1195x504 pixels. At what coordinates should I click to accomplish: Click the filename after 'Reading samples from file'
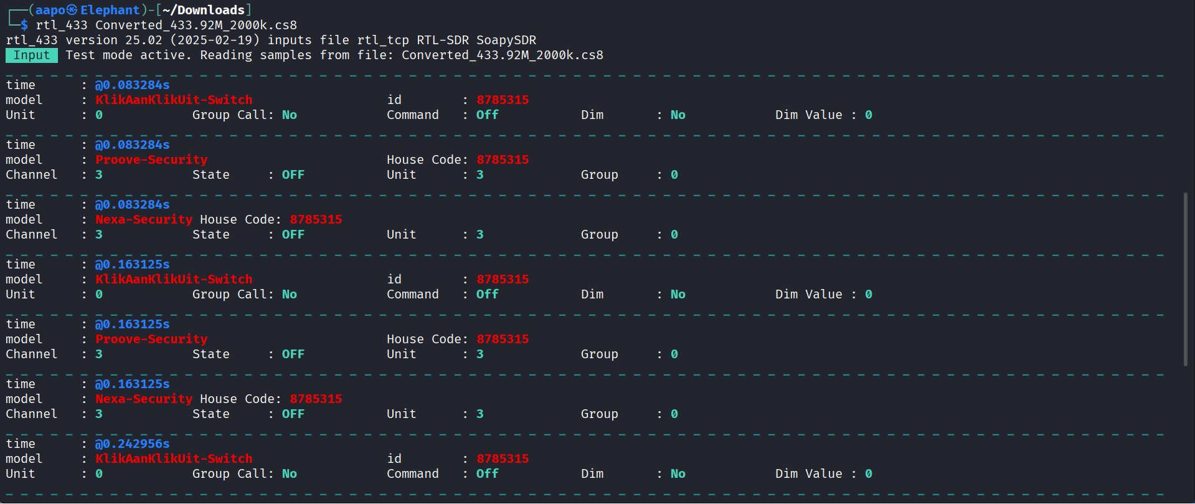(502, 55)
